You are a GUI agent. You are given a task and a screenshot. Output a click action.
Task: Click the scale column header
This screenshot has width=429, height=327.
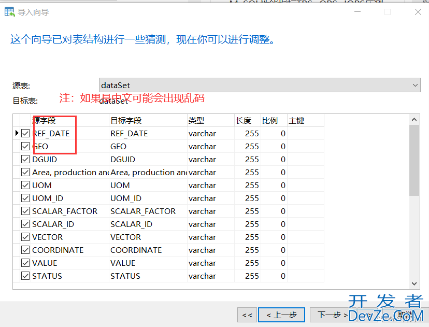click(x=274, y=120)
